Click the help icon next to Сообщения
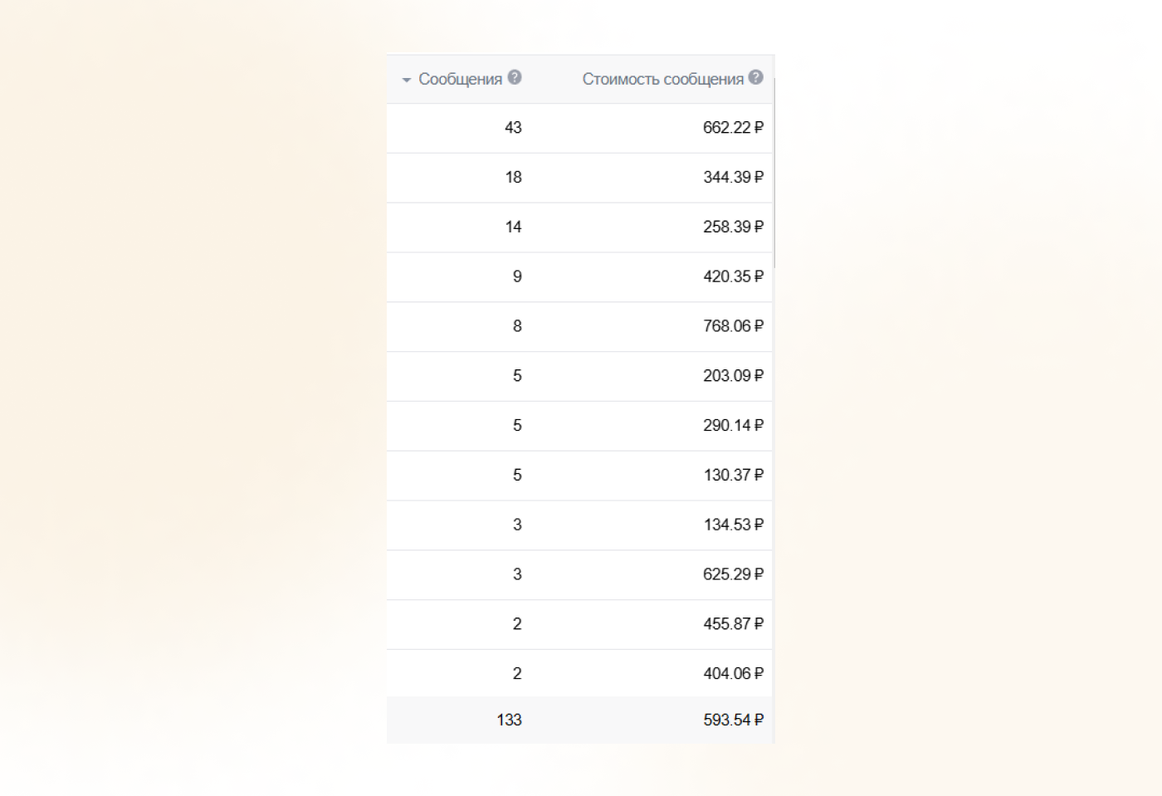The height and width of the screenshot is (796, 1162). coord(515,77)
